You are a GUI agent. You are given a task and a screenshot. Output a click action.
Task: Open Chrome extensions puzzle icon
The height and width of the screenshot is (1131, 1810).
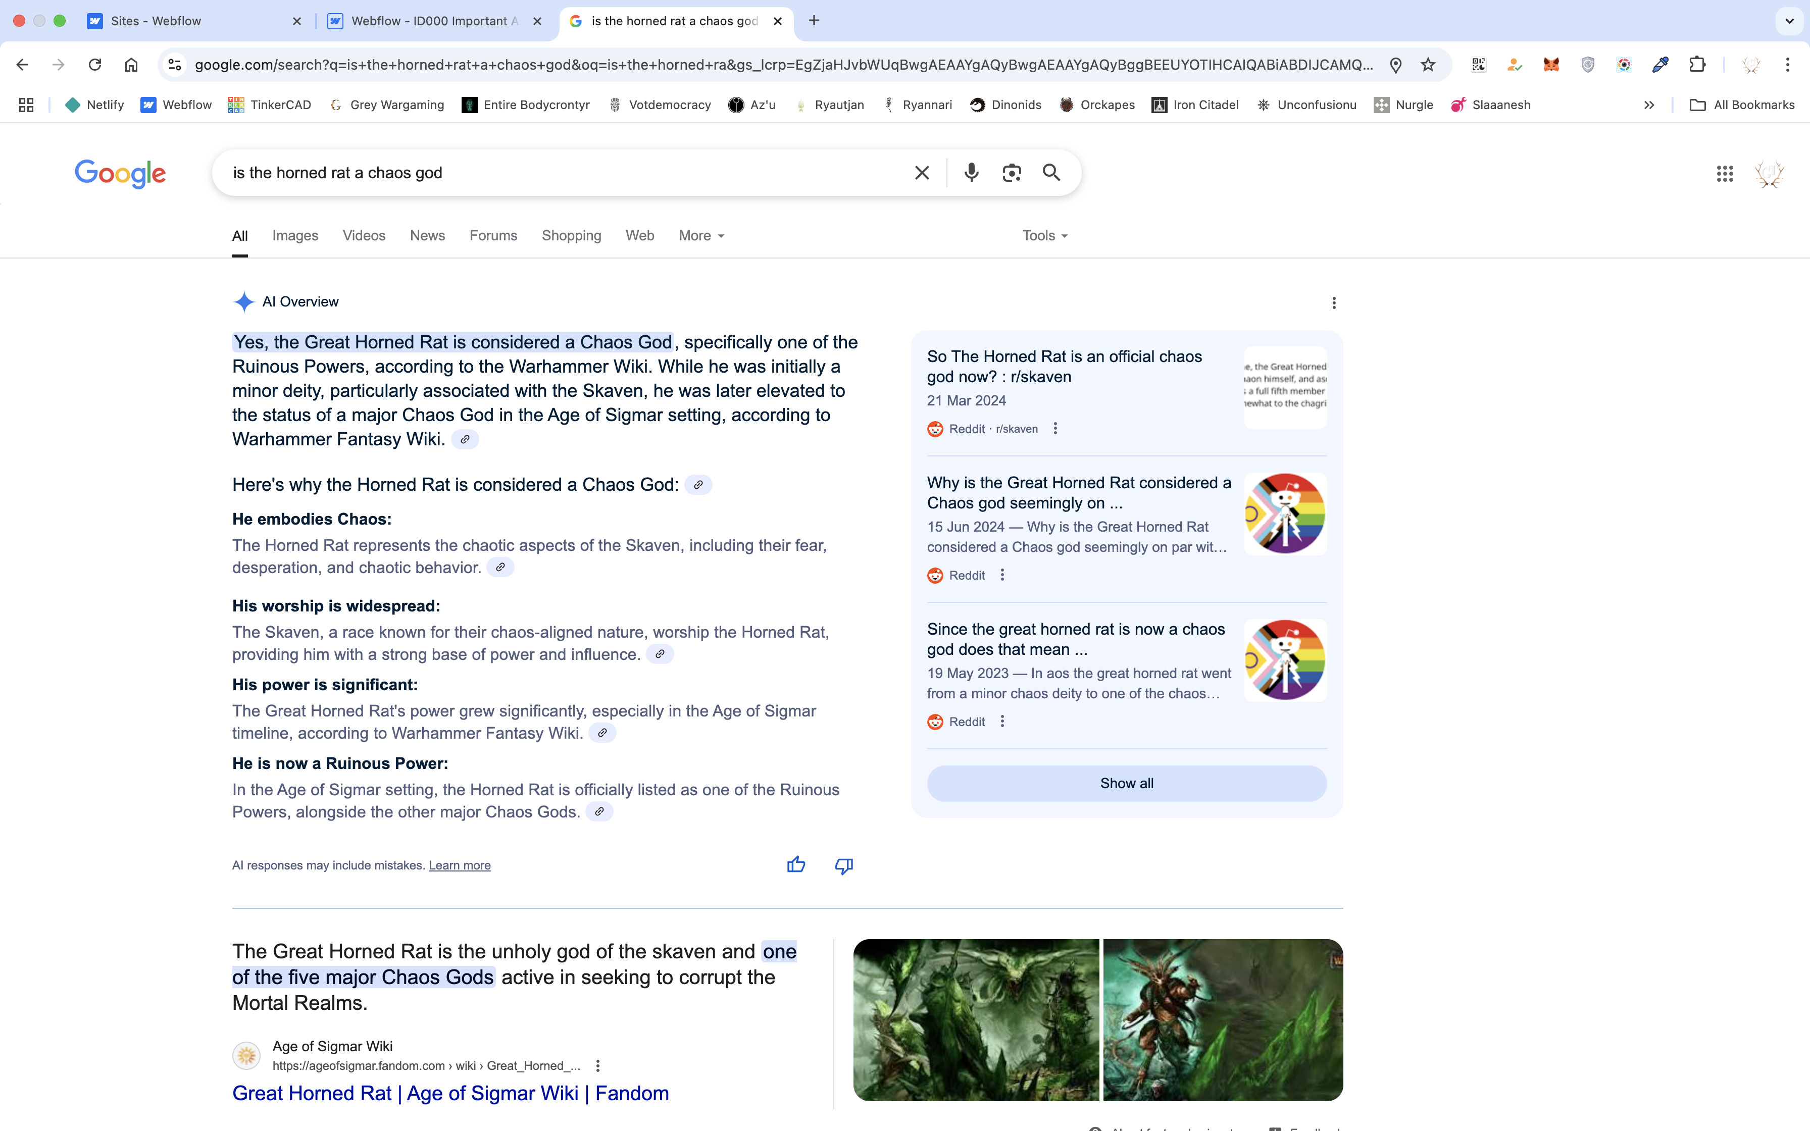click(1697, 64)
